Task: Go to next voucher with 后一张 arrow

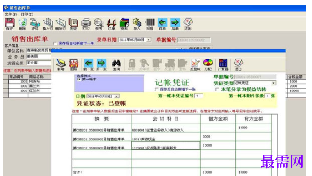Action: point(101,65)
